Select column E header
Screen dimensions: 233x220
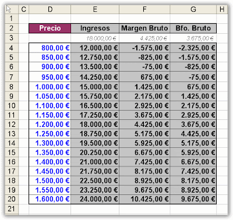click(x=95, y=9)
